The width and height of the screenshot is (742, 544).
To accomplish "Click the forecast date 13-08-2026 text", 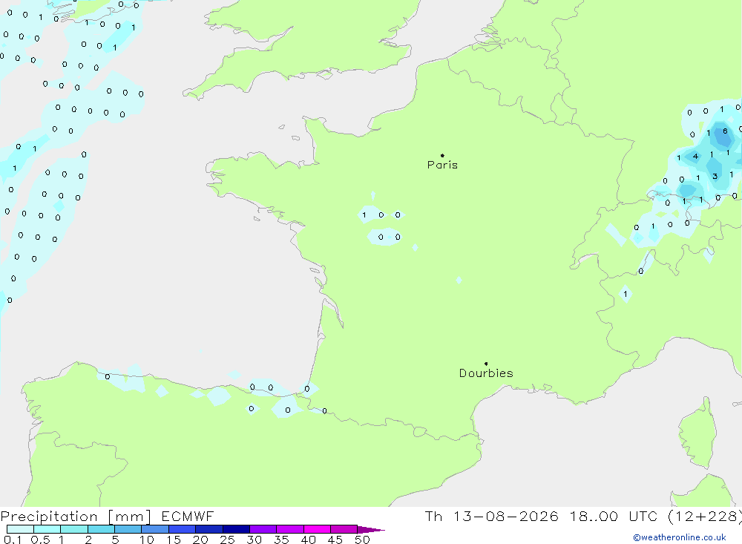I will pos(506,517).
